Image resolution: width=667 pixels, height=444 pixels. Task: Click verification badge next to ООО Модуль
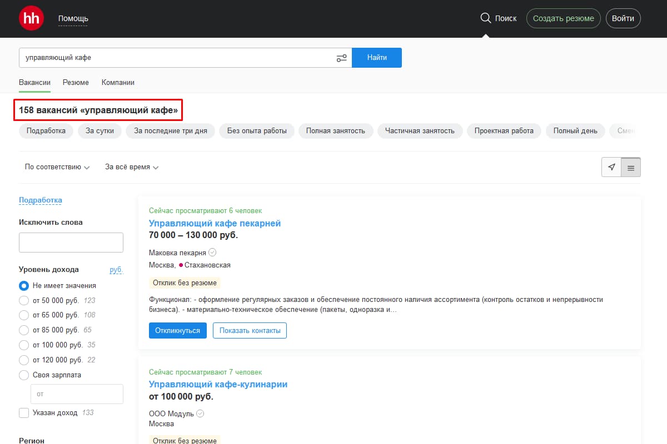(x=200, y=413)
